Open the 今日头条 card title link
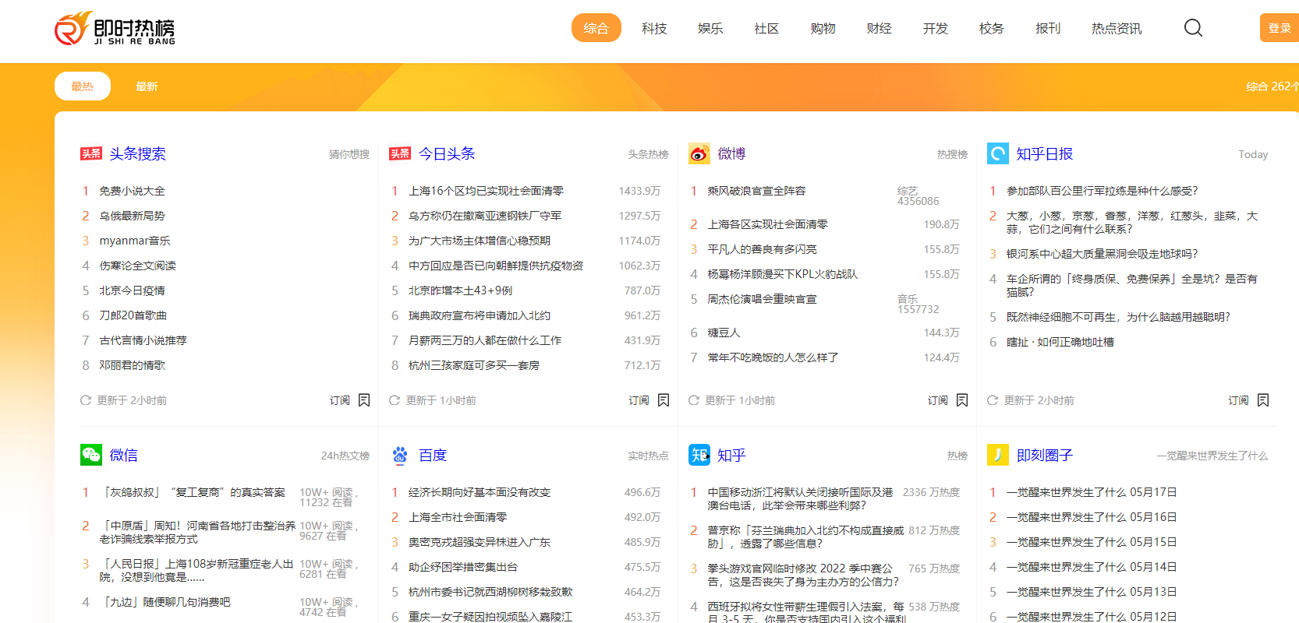The width and height of the screenshot is (1299, 623). 447,153
